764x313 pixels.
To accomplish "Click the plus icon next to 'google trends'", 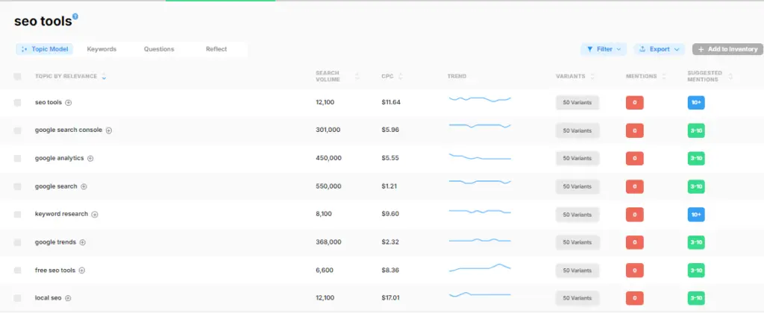I will click(x=83, y=242).
